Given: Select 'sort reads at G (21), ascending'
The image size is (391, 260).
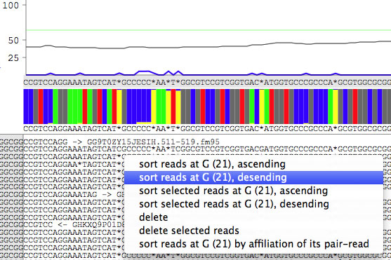Looking at the screenshot, I should point(212,164).
